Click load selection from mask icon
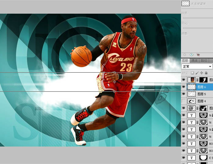The height and width of the screenshot is (164, 213). [185, 55]
